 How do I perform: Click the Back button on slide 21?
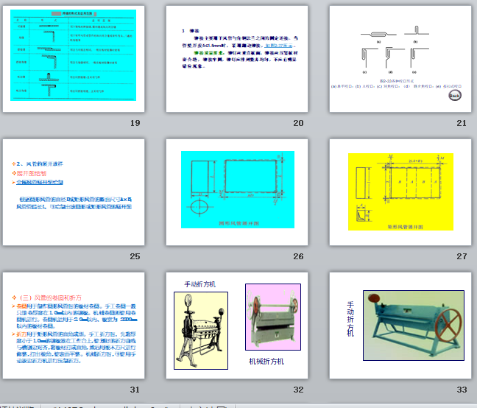455,96
